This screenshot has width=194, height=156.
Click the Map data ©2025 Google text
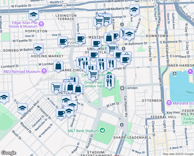178,154
